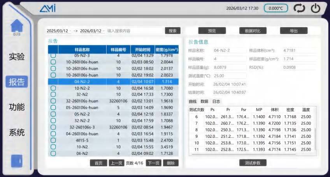The width and height of the screenshot is (330, 177).
Task: Click the 开始时间 column header
Action: pyautogui.click(x=142, y=50)
